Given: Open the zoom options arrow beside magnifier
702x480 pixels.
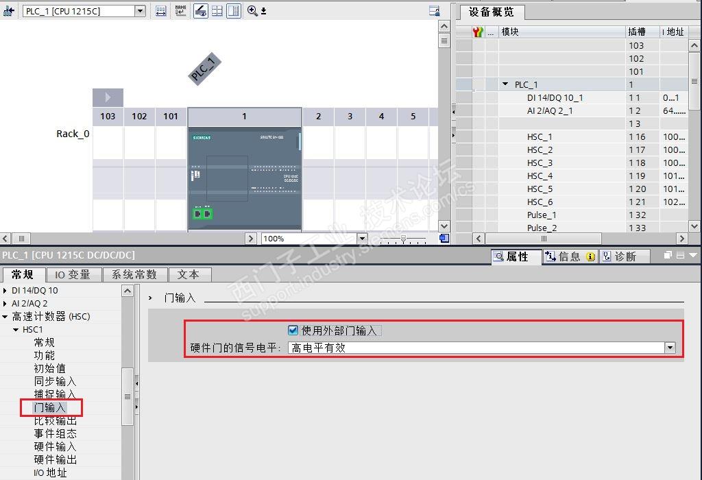Looking at the screenshot, I should (x=264, y=11).
